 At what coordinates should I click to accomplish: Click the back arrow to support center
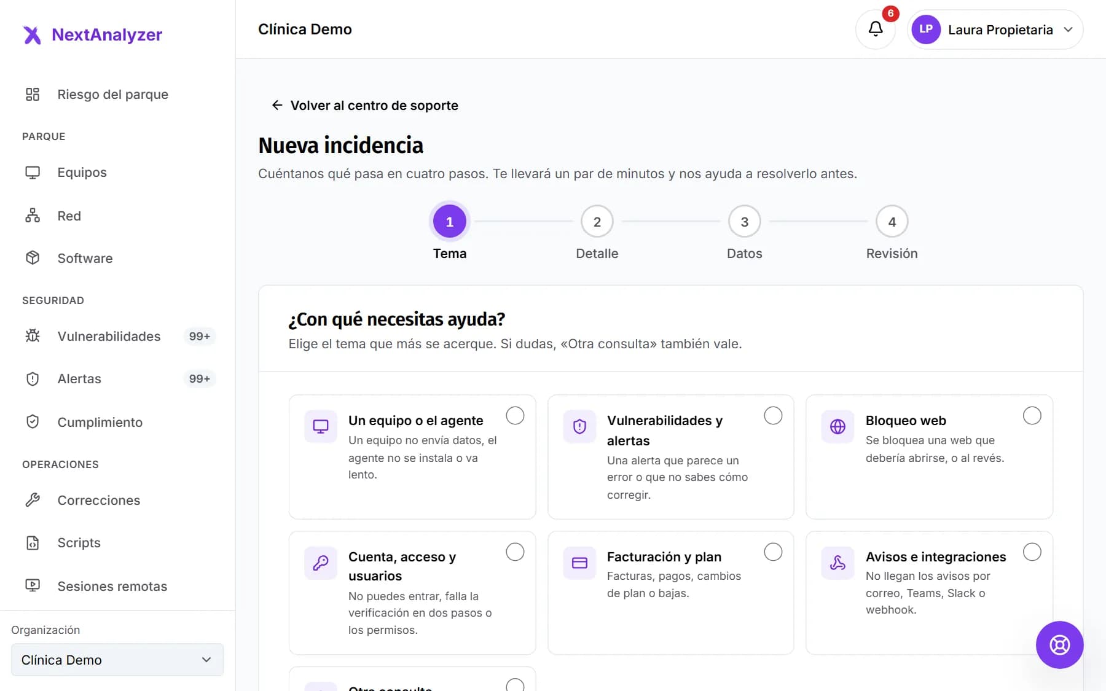(277, 105)
